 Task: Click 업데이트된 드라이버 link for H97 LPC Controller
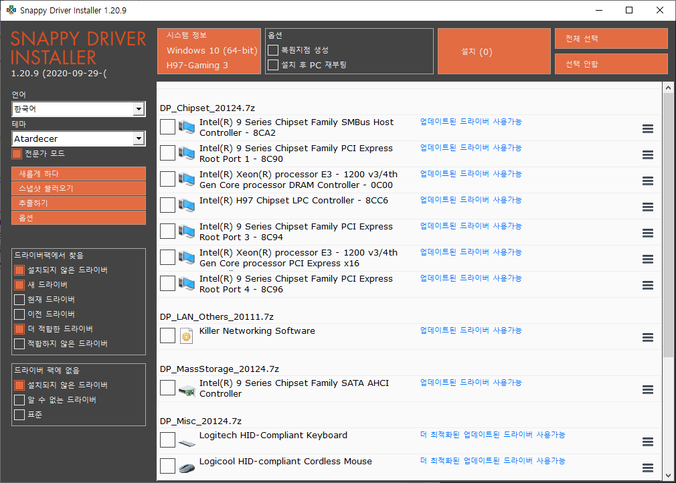point(471,200)
